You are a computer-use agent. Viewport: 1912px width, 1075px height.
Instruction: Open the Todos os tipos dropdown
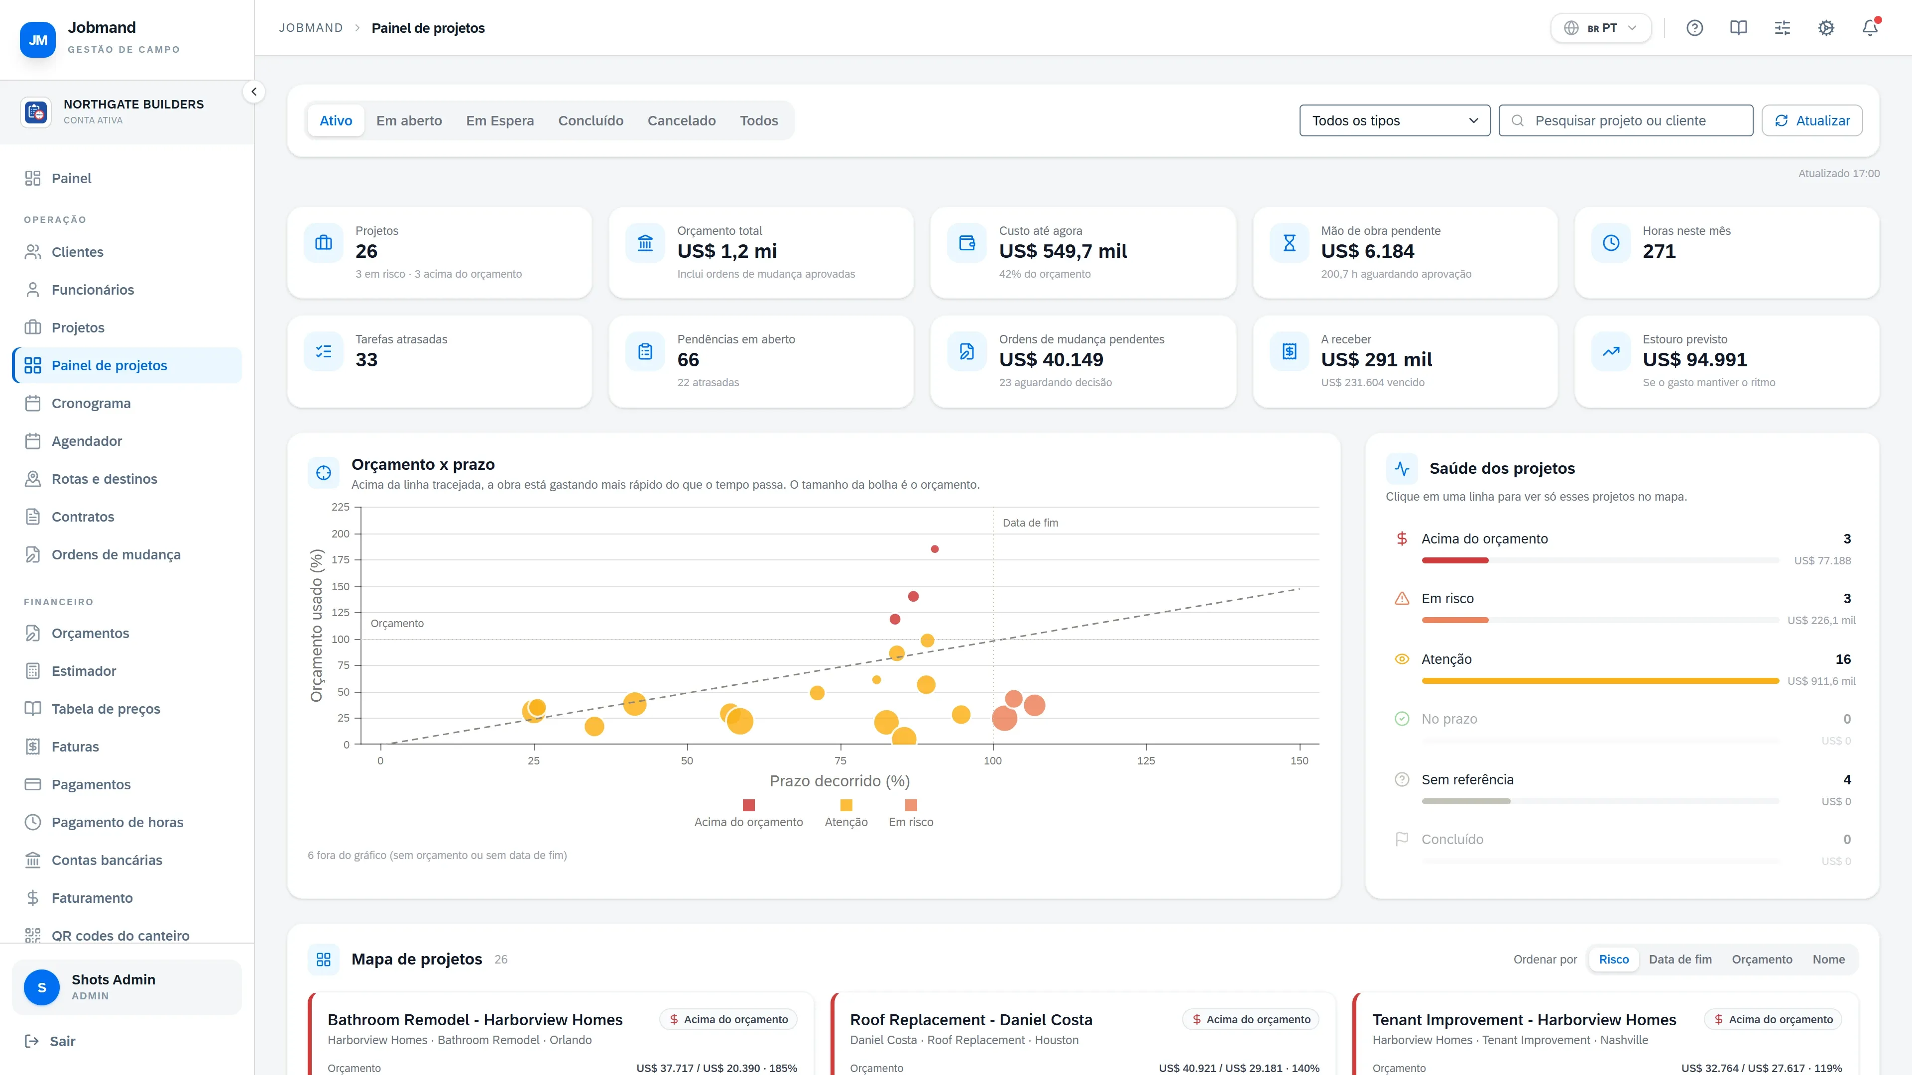click(1395, 120)
